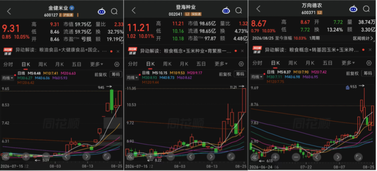Dismiss the 粮油食品 news banner in 金健米业
The width and height of the screenshot is (377, 171).
click(x=118, y=51)
